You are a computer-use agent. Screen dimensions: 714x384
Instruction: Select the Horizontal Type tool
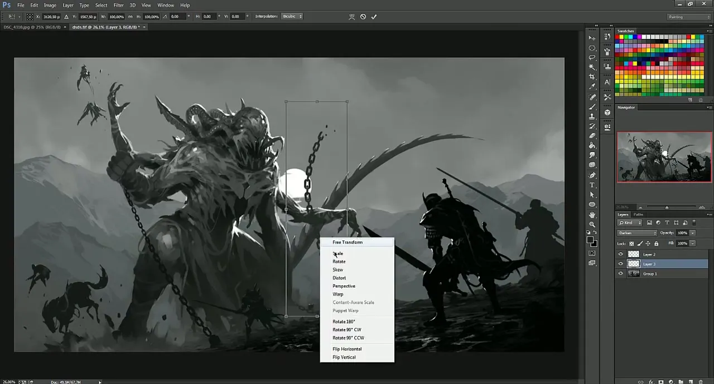pyautogui.click(x=592, y=185)
